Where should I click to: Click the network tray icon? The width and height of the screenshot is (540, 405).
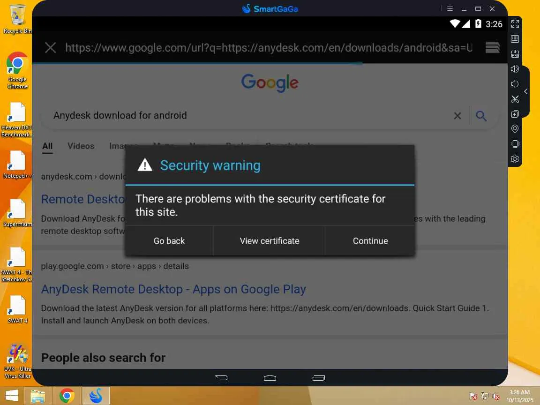tap(485, 396)
